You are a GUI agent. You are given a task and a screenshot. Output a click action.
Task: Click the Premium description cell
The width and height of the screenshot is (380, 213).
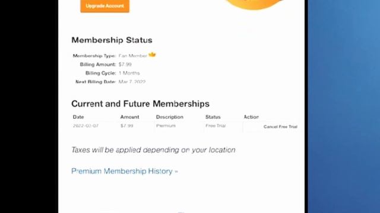(x=166, y=125)
